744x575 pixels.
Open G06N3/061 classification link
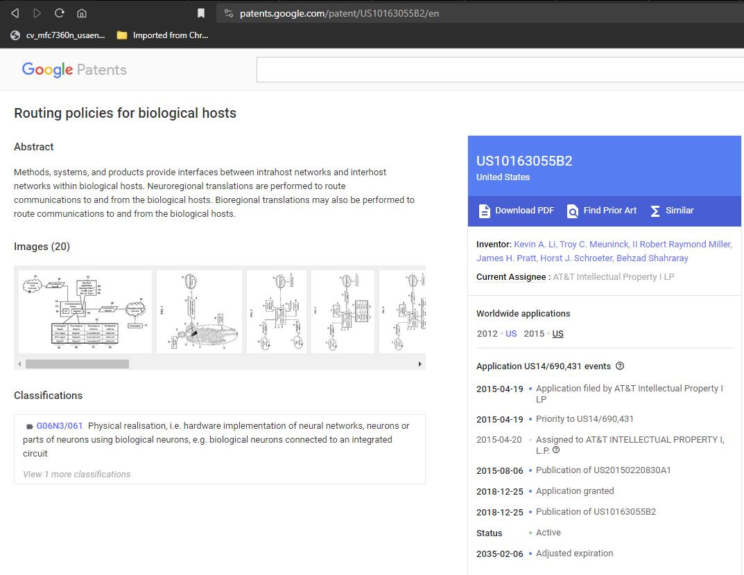tap(60, 425)
